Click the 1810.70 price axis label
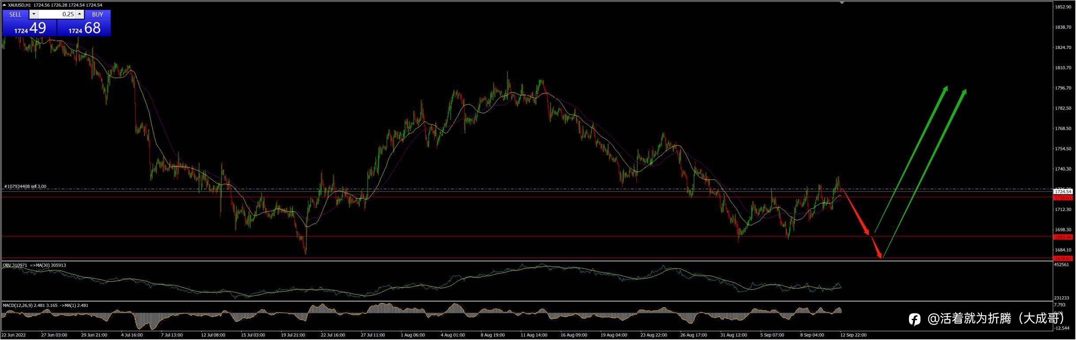The image size is (1076, 340). (1063, 68)
